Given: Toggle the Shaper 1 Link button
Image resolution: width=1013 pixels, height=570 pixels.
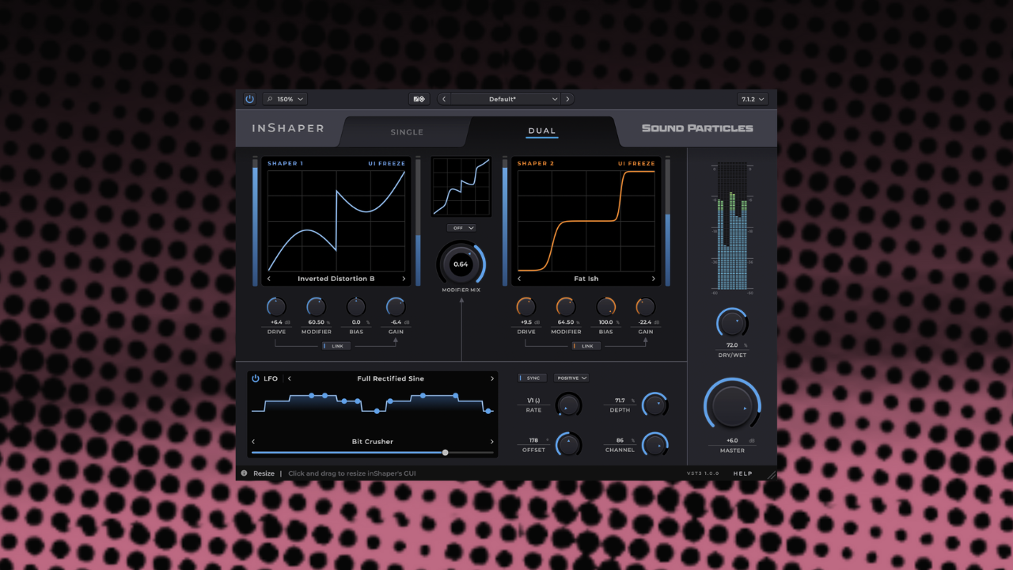Looking at the screenshot, I should point(336,346).
